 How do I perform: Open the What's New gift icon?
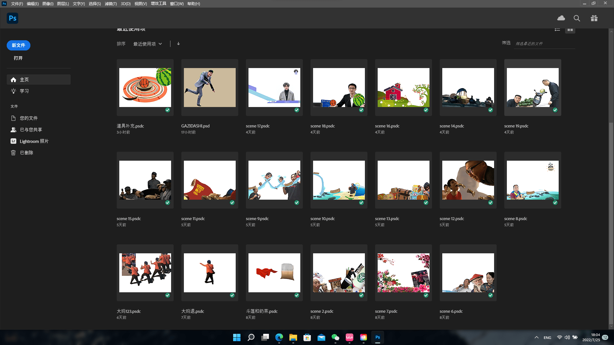[x=594, y=18]
